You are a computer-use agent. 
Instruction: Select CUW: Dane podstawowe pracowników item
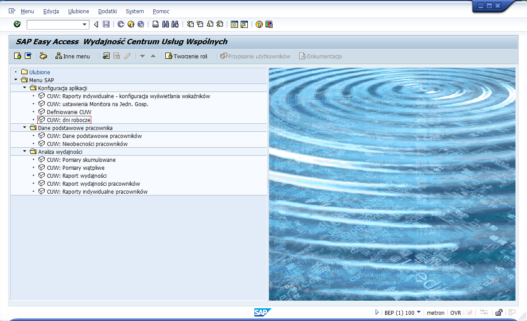(94, 136)
